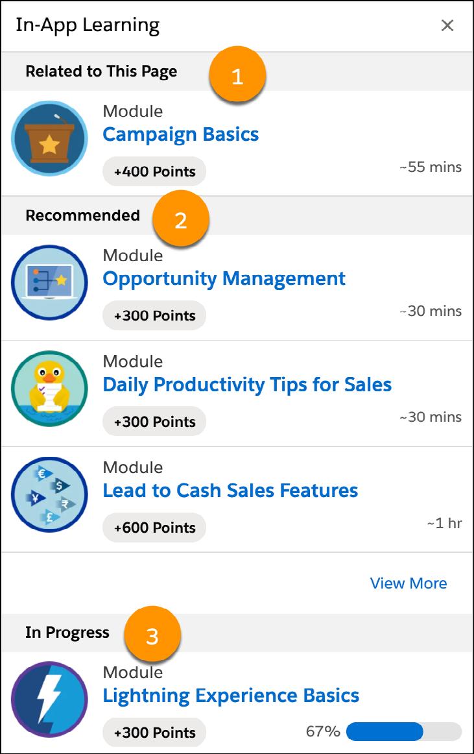The height and width of the screenshot is (754, 474).
Task: Open the currency arrows Lead to Cash badge
Action: point(49,494)
